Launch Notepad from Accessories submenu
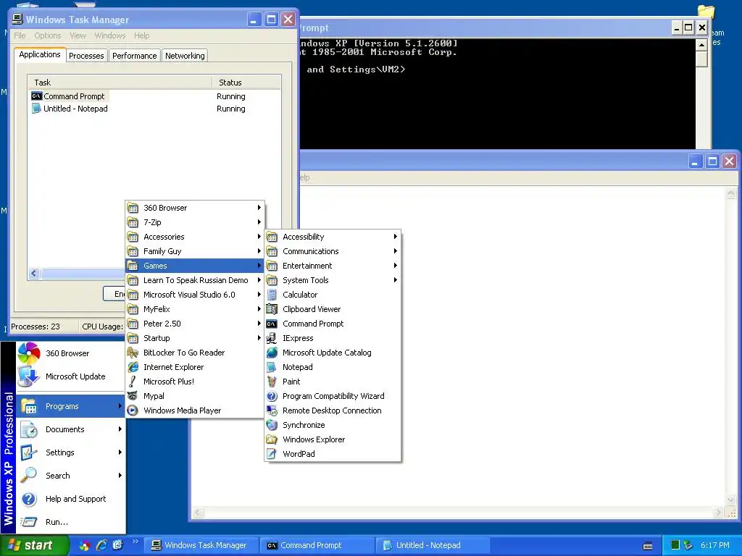Image resolution: width=742 pixels, height=556 pixels. pos(333,367)
